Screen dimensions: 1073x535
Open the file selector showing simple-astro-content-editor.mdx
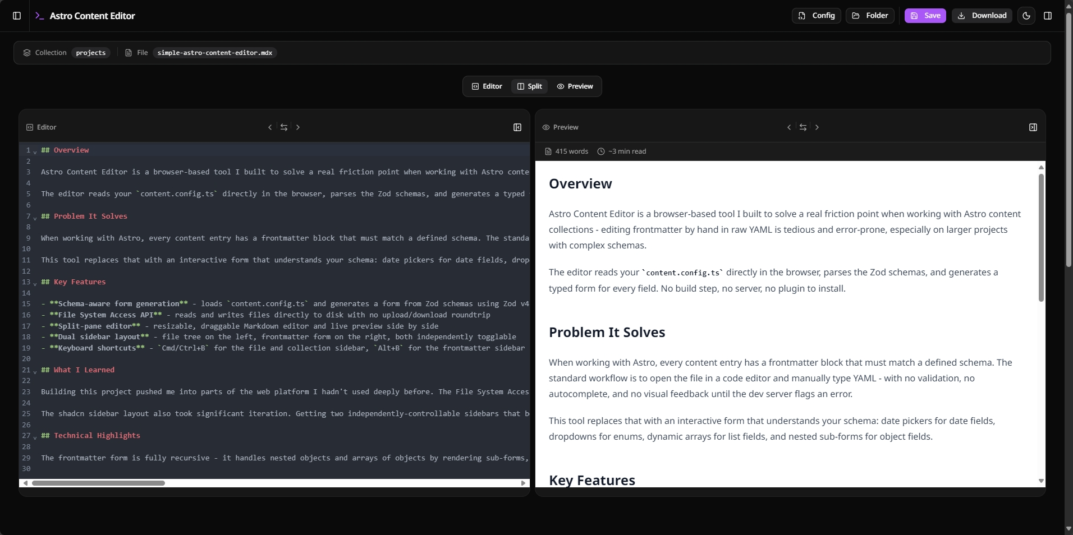tap(214, 53)
